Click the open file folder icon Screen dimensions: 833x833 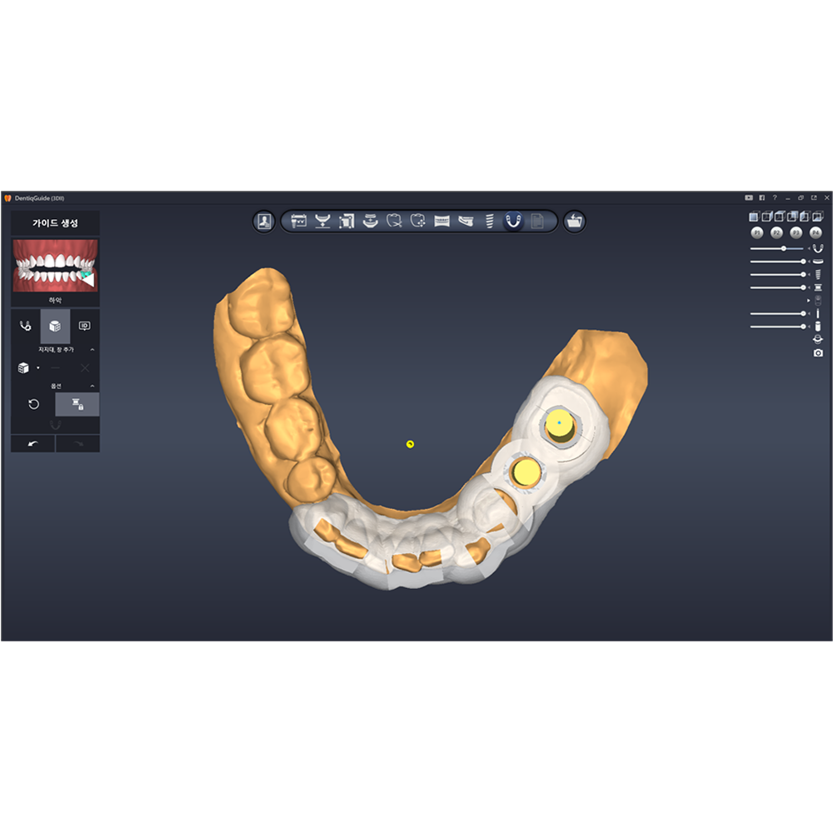[x=575, y=221]
